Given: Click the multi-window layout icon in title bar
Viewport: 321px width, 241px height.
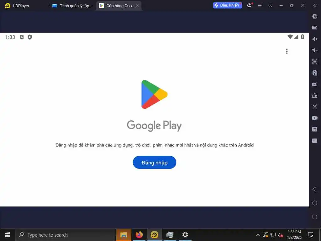Looking at the screenshot, I should 271,6.
